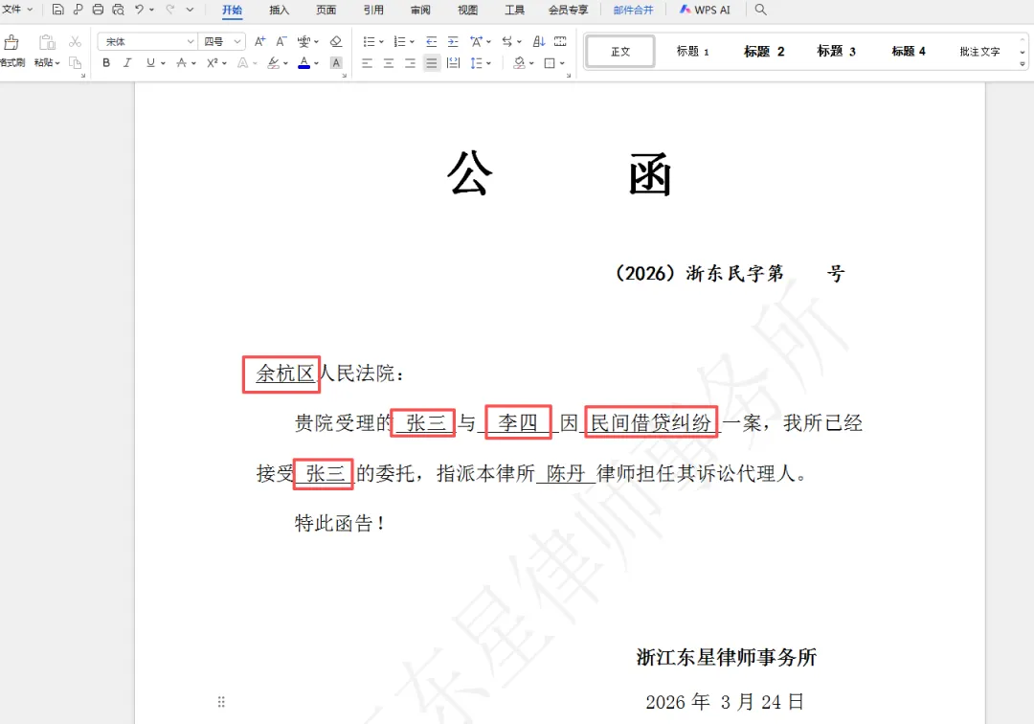Open the 会员专享 tab
Viewport: 1034px width, 724px height.
point(568,10)
